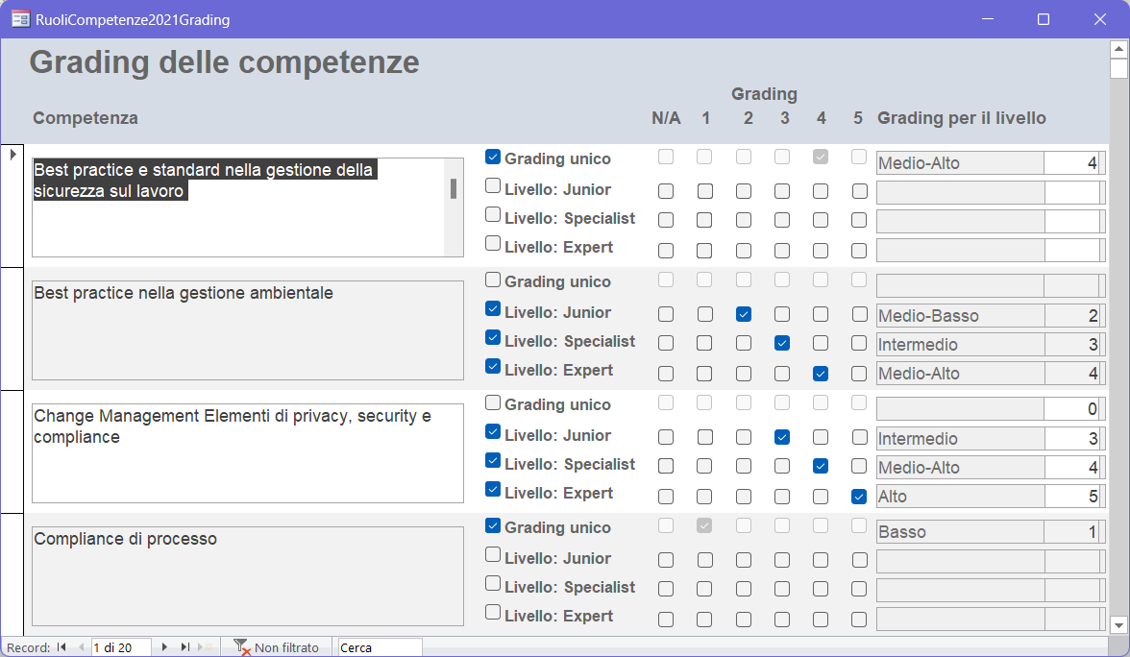Jump to last record navigation button
This screenshot has height=657, width=1130.
pyautogui.click(x=184, y=647)
